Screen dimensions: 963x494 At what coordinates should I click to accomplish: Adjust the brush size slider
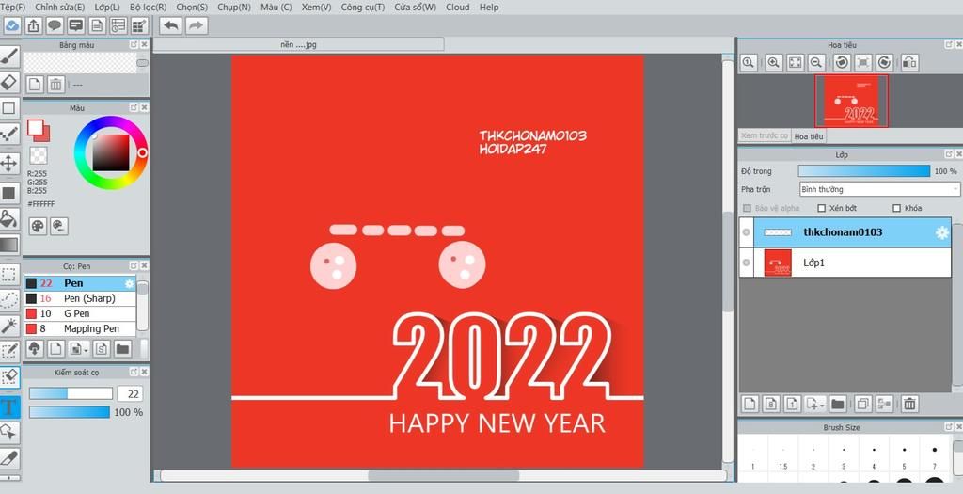point(71,394)
